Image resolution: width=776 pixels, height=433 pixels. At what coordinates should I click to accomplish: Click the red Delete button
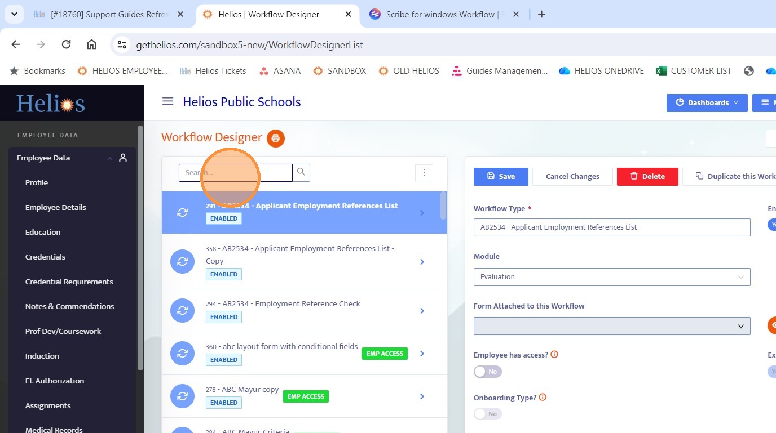click(647, 176)
